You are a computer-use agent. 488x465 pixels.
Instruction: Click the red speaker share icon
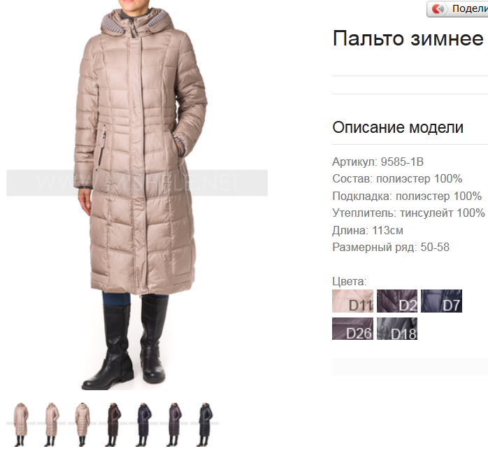tap(438, 8)
